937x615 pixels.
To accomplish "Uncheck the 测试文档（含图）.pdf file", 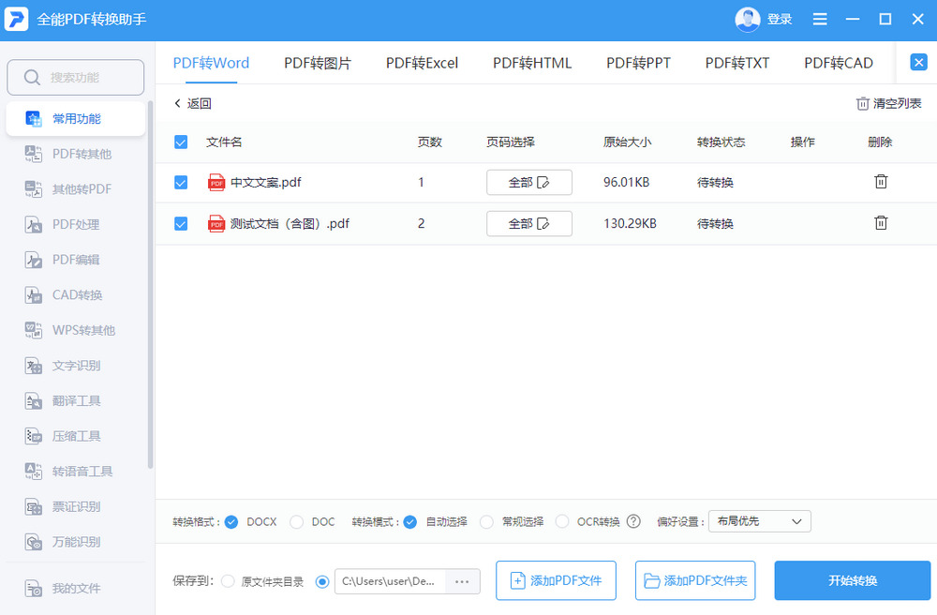I will click(180, 223).
